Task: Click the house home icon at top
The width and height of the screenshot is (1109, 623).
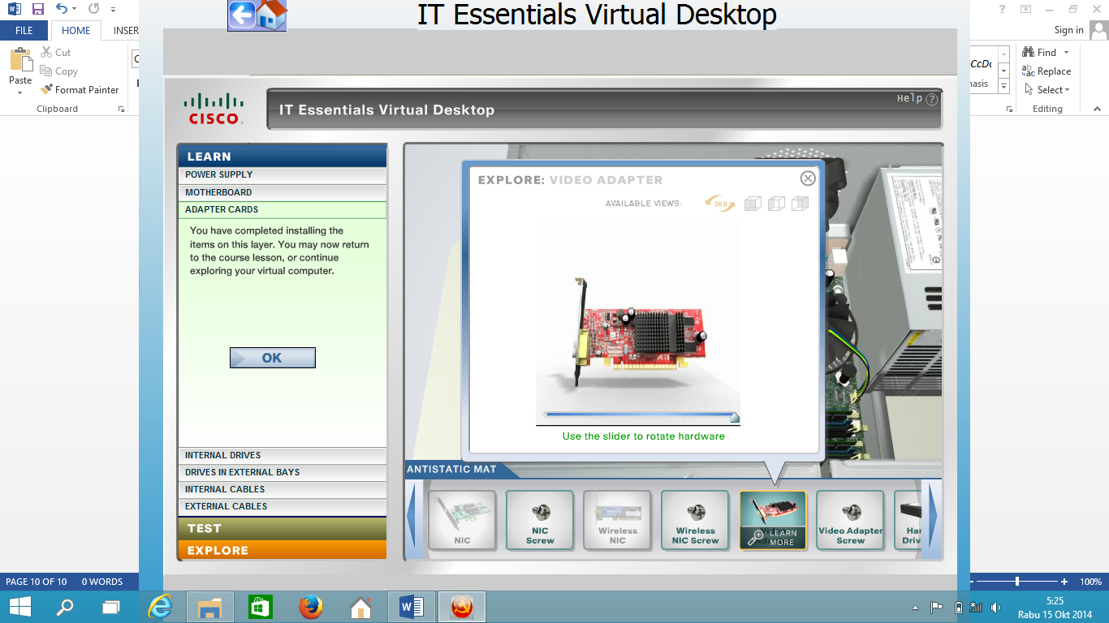Action: click(x=272, y=15)
